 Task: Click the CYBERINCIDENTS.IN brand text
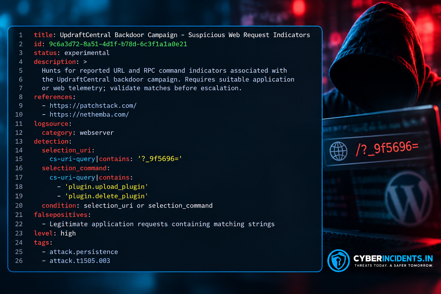click(x=393, y=258)
